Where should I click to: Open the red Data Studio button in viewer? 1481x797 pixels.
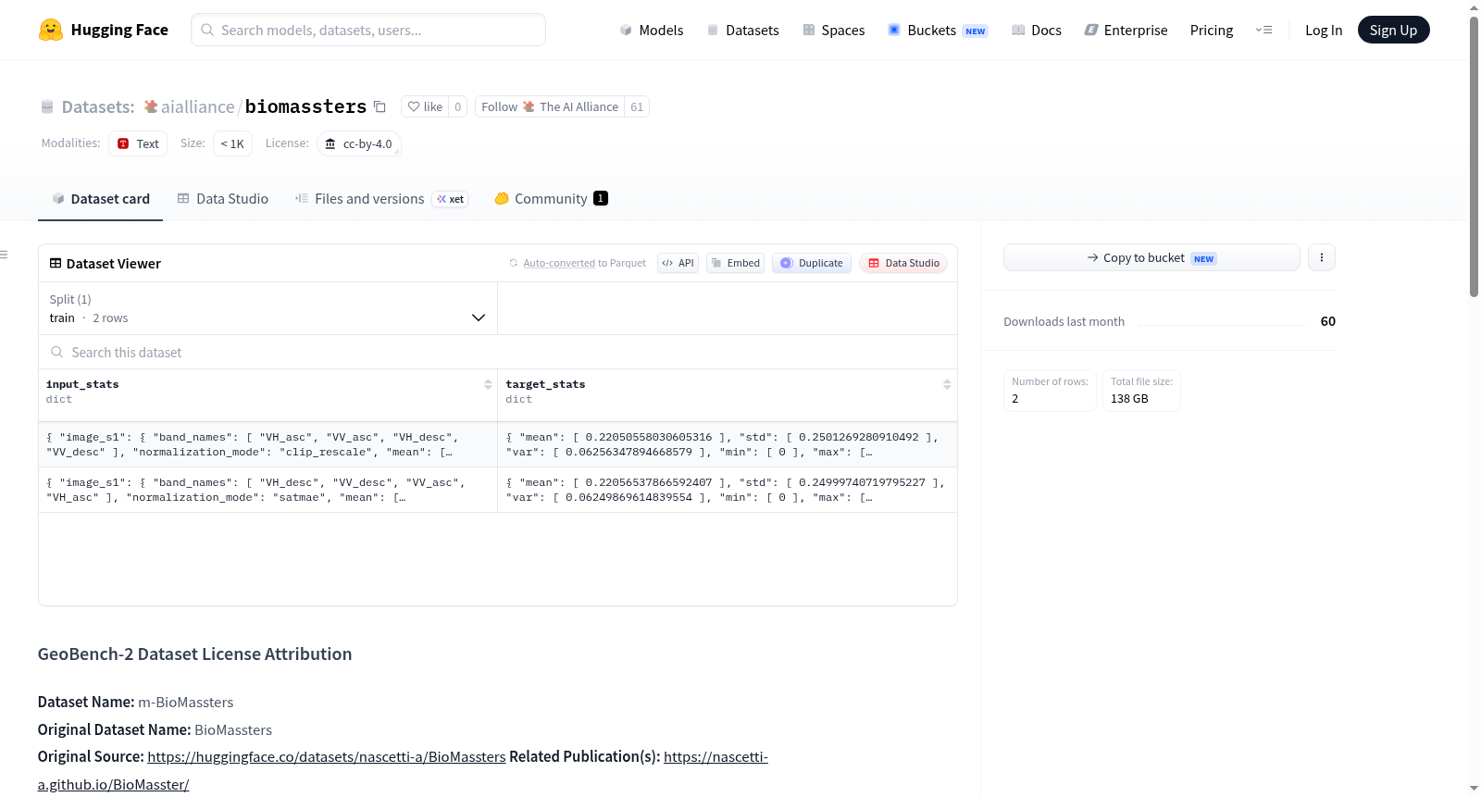[903, 263]
